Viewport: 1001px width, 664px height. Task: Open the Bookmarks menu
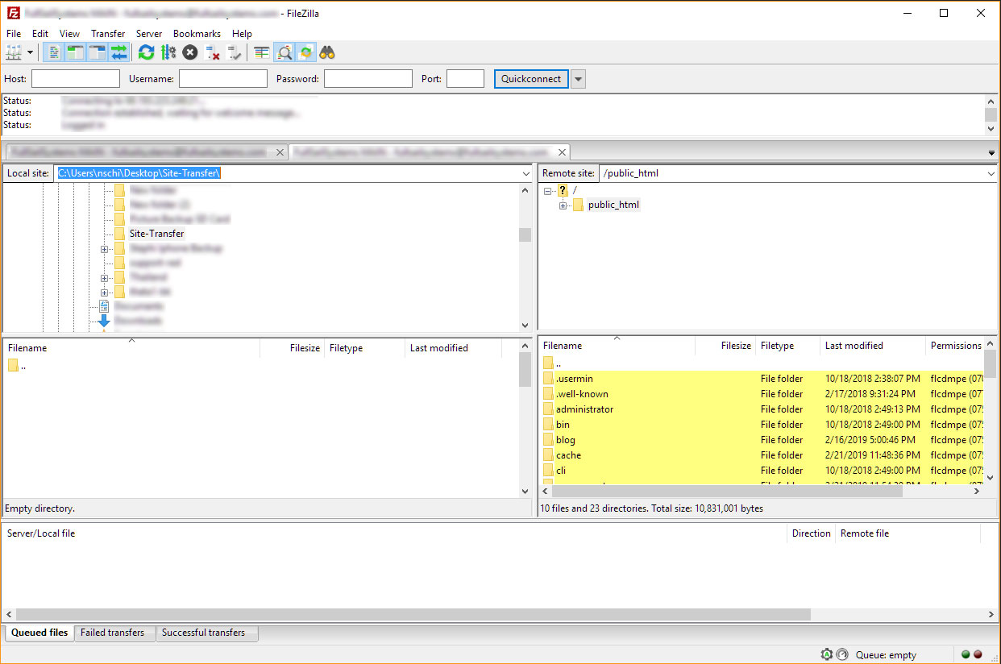pyautogui.click(x=197, y=34)
